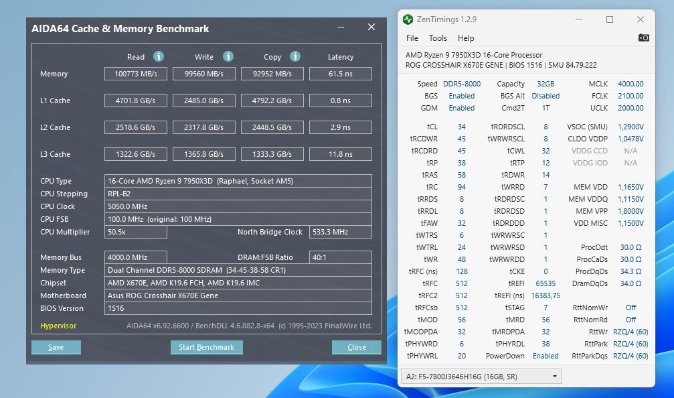Screen dimensions: 674x398
Task: Select the Memory Read value 100773 MB/s
Action: coord(136,74)
